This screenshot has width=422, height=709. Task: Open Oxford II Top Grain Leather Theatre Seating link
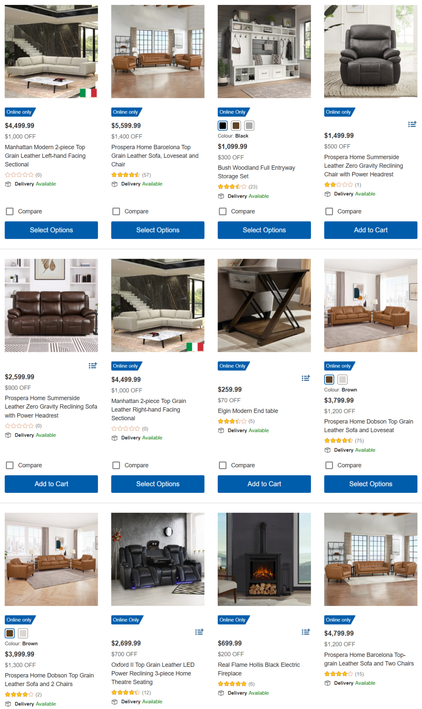153,673
